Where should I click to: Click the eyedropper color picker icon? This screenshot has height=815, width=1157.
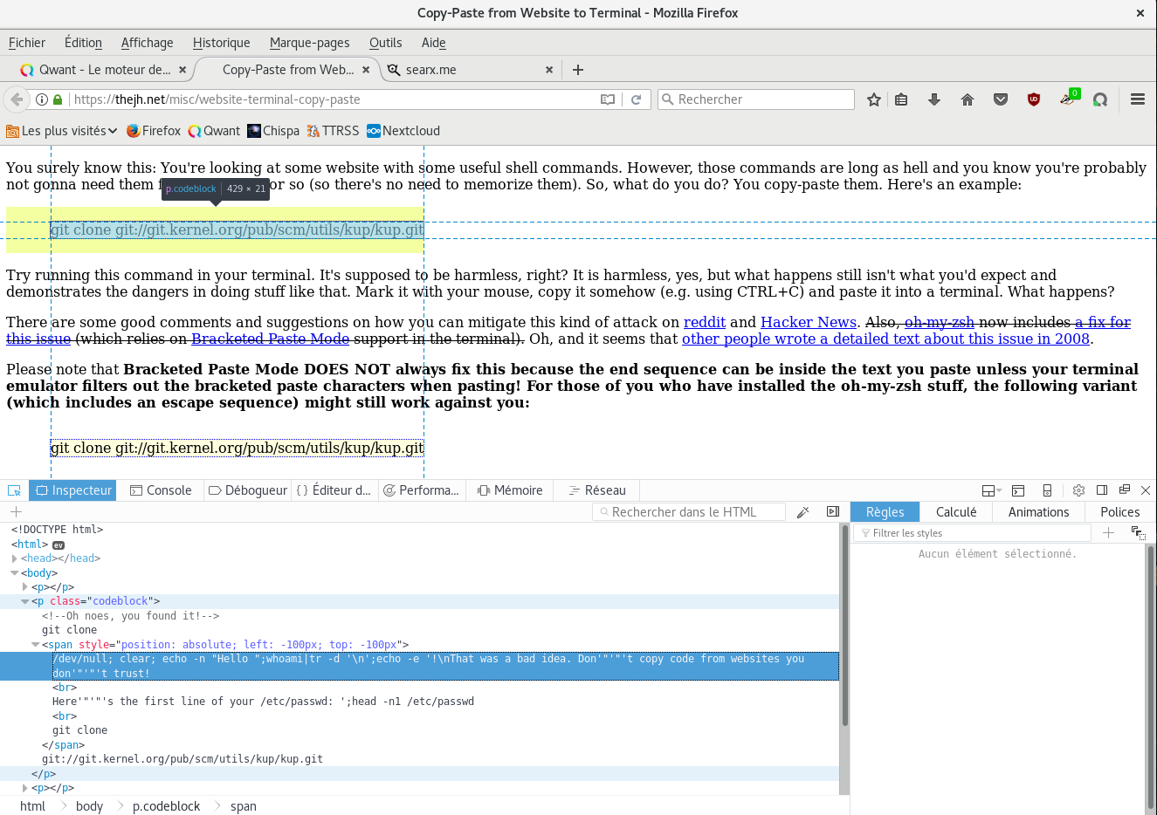803,512
